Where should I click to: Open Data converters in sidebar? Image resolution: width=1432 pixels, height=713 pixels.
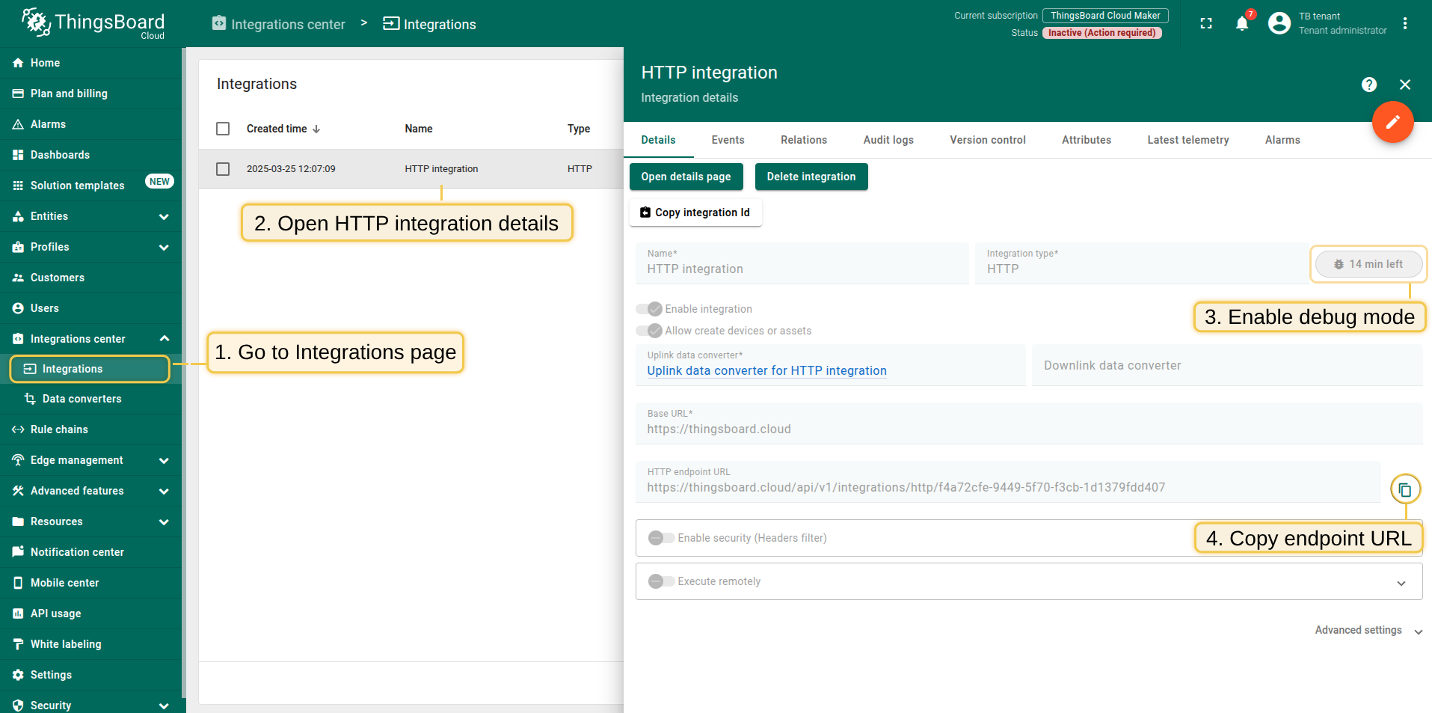tap(82, 399)
